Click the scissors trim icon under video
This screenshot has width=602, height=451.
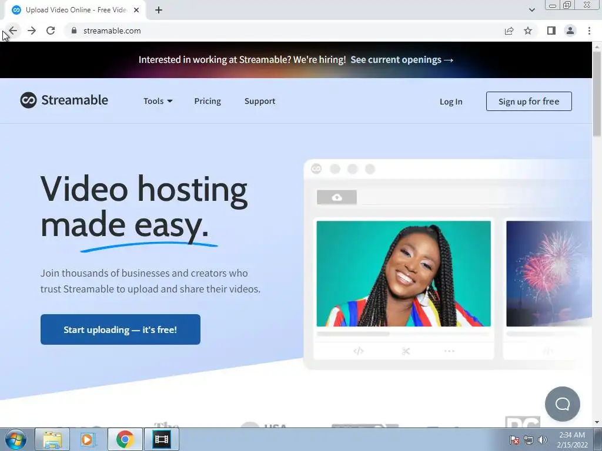[406, 351]
